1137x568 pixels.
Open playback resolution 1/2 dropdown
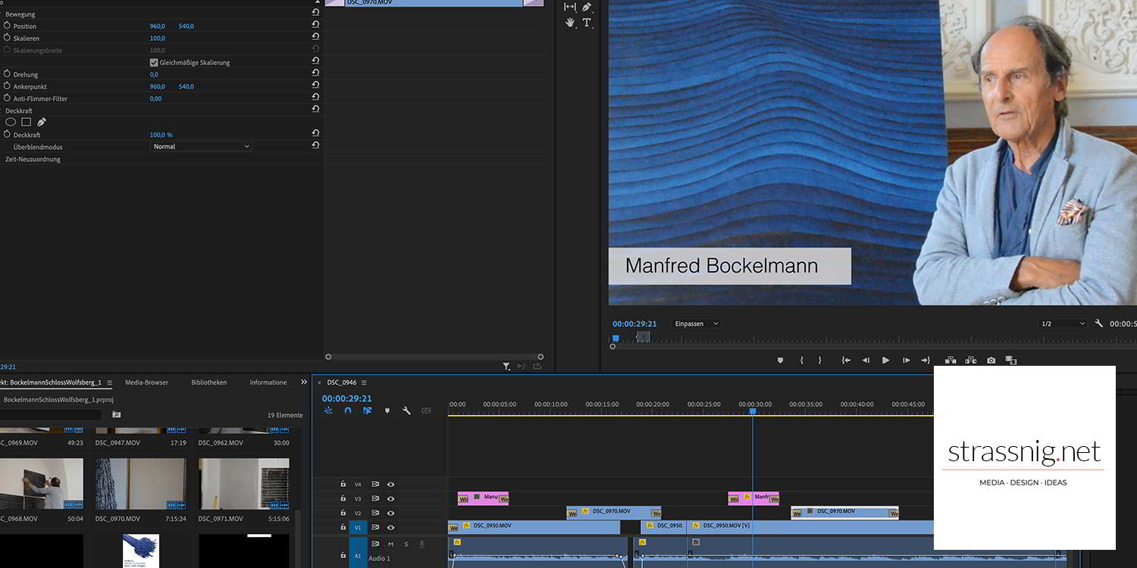coord(1063,324)
